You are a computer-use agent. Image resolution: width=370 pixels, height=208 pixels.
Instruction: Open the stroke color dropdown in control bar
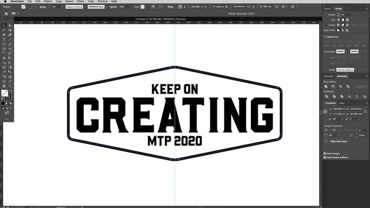36,7
